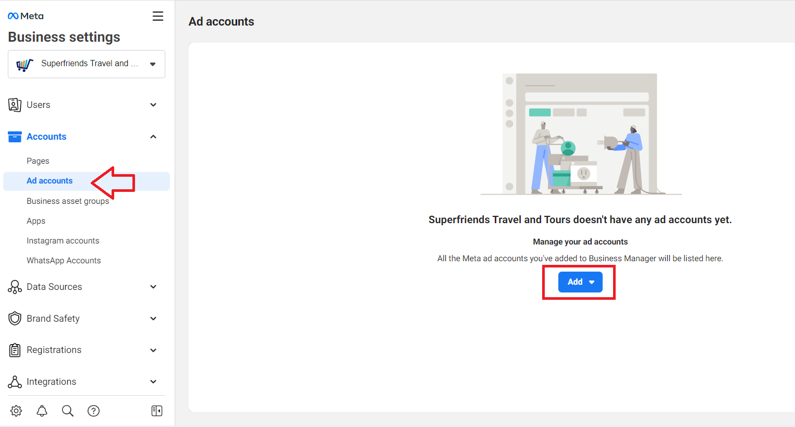
Task: Open notifications bell icon
Action: click(42, 411)
